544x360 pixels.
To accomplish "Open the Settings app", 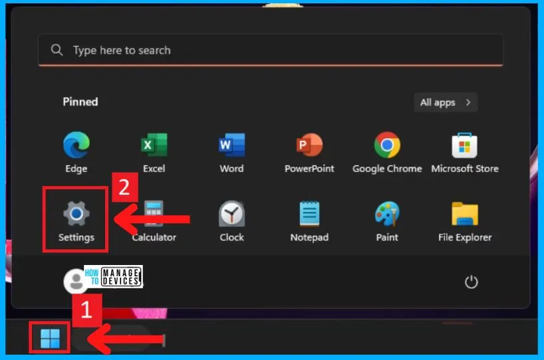I will pos(76,221).
